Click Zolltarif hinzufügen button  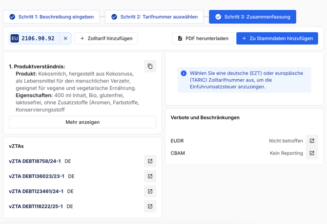(106, 38)
